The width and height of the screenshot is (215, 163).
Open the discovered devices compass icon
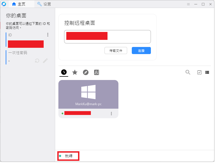coord(86,72)
